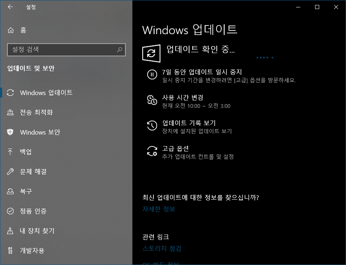Click the history icon for 업데이트 기록 보기

152,126
